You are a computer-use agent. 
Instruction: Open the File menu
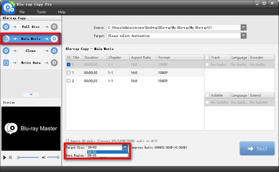[x=23, y=12]
